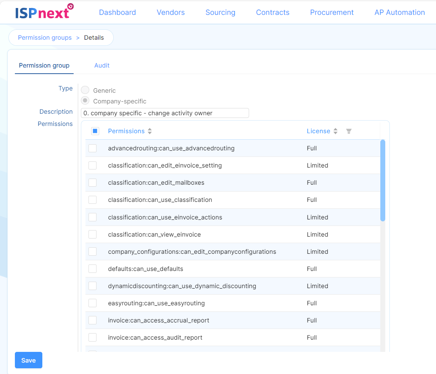Go back to Permission groups breadcrumb
The width and height of the screenshot is (436, 374).
click(x=45, y=37)
